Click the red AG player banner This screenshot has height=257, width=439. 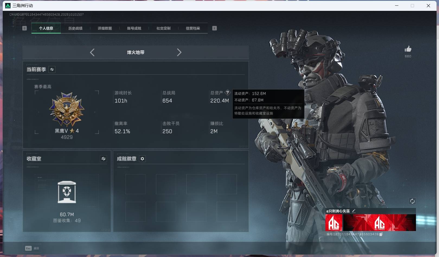click(379, 223)
